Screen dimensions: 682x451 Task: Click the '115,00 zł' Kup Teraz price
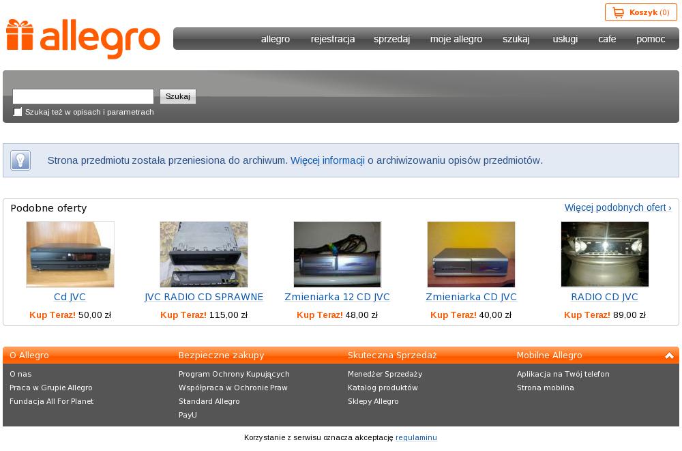pos(228,315)
